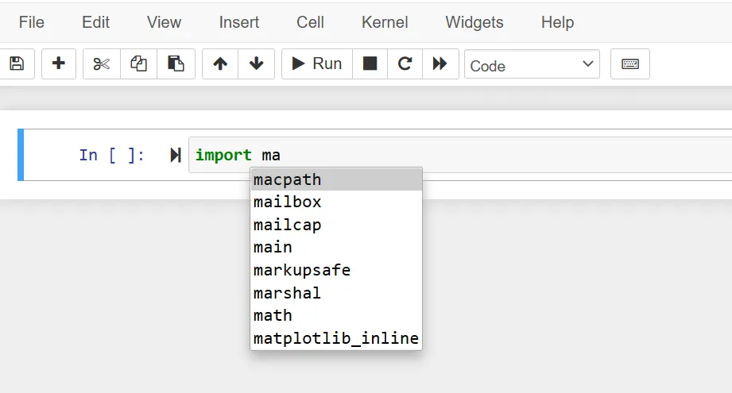The width and height of the screenshot is (732, 393).
Task: Move selected cell down arrow
Action: [256, 64]
